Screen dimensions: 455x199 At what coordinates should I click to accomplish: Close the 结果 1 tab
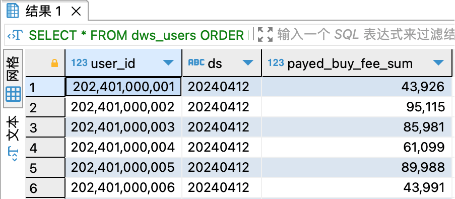(x=76, y=11)
